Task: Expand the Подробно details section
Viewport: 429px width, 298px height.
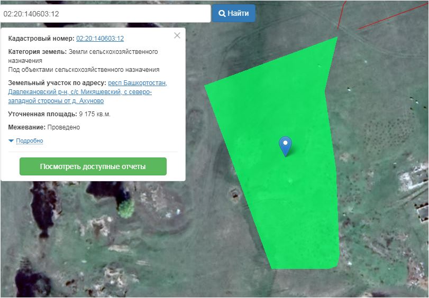Action: (30, 141)
